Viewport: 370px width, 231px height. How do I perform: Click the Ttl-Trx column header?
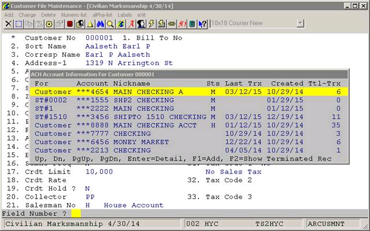324,83
